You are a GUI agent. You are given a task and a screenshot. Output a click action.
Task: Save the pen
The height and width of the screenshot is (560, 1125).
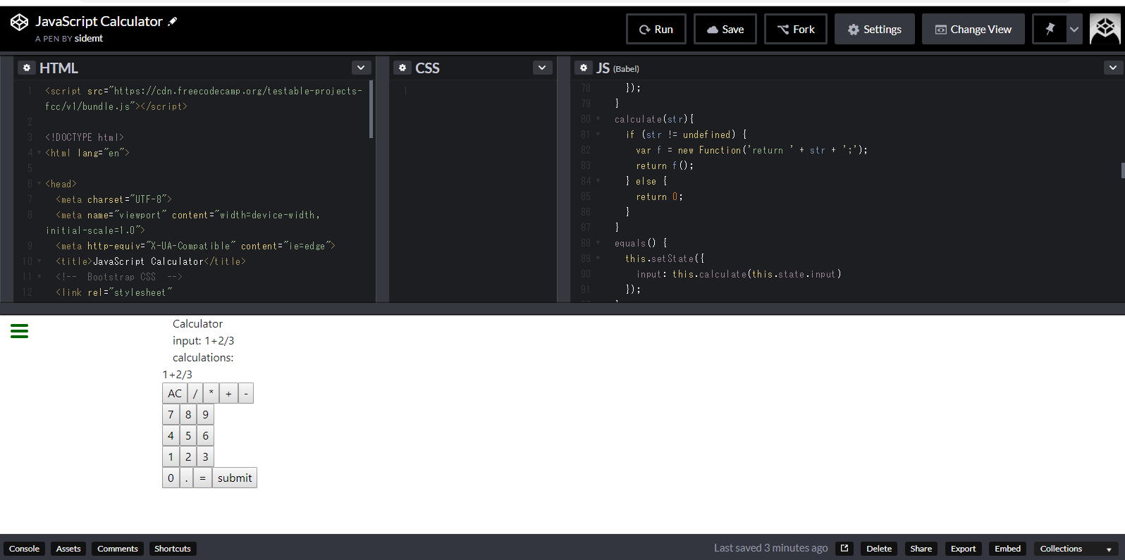tap(725, 29)
